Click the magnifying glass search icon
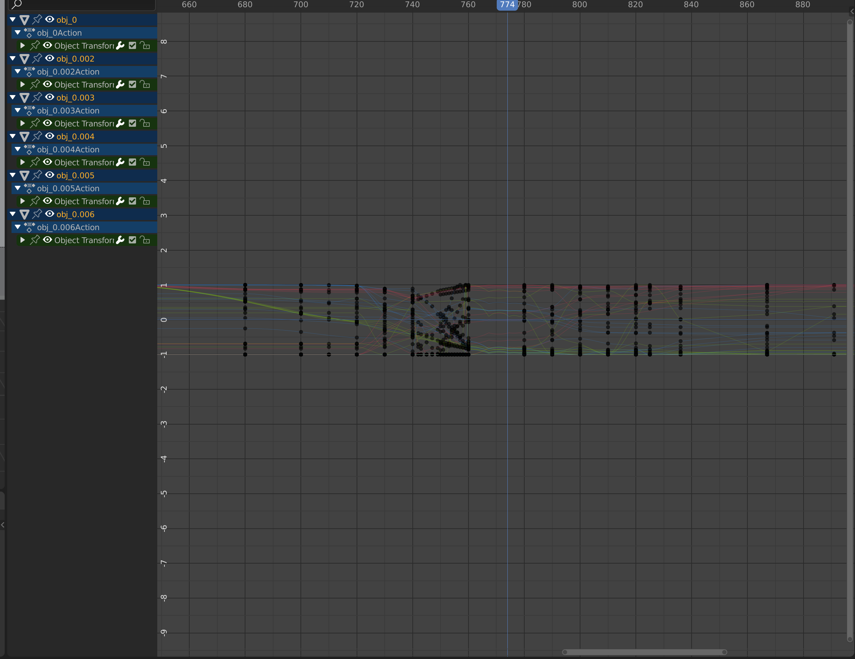 coord(16,5)
